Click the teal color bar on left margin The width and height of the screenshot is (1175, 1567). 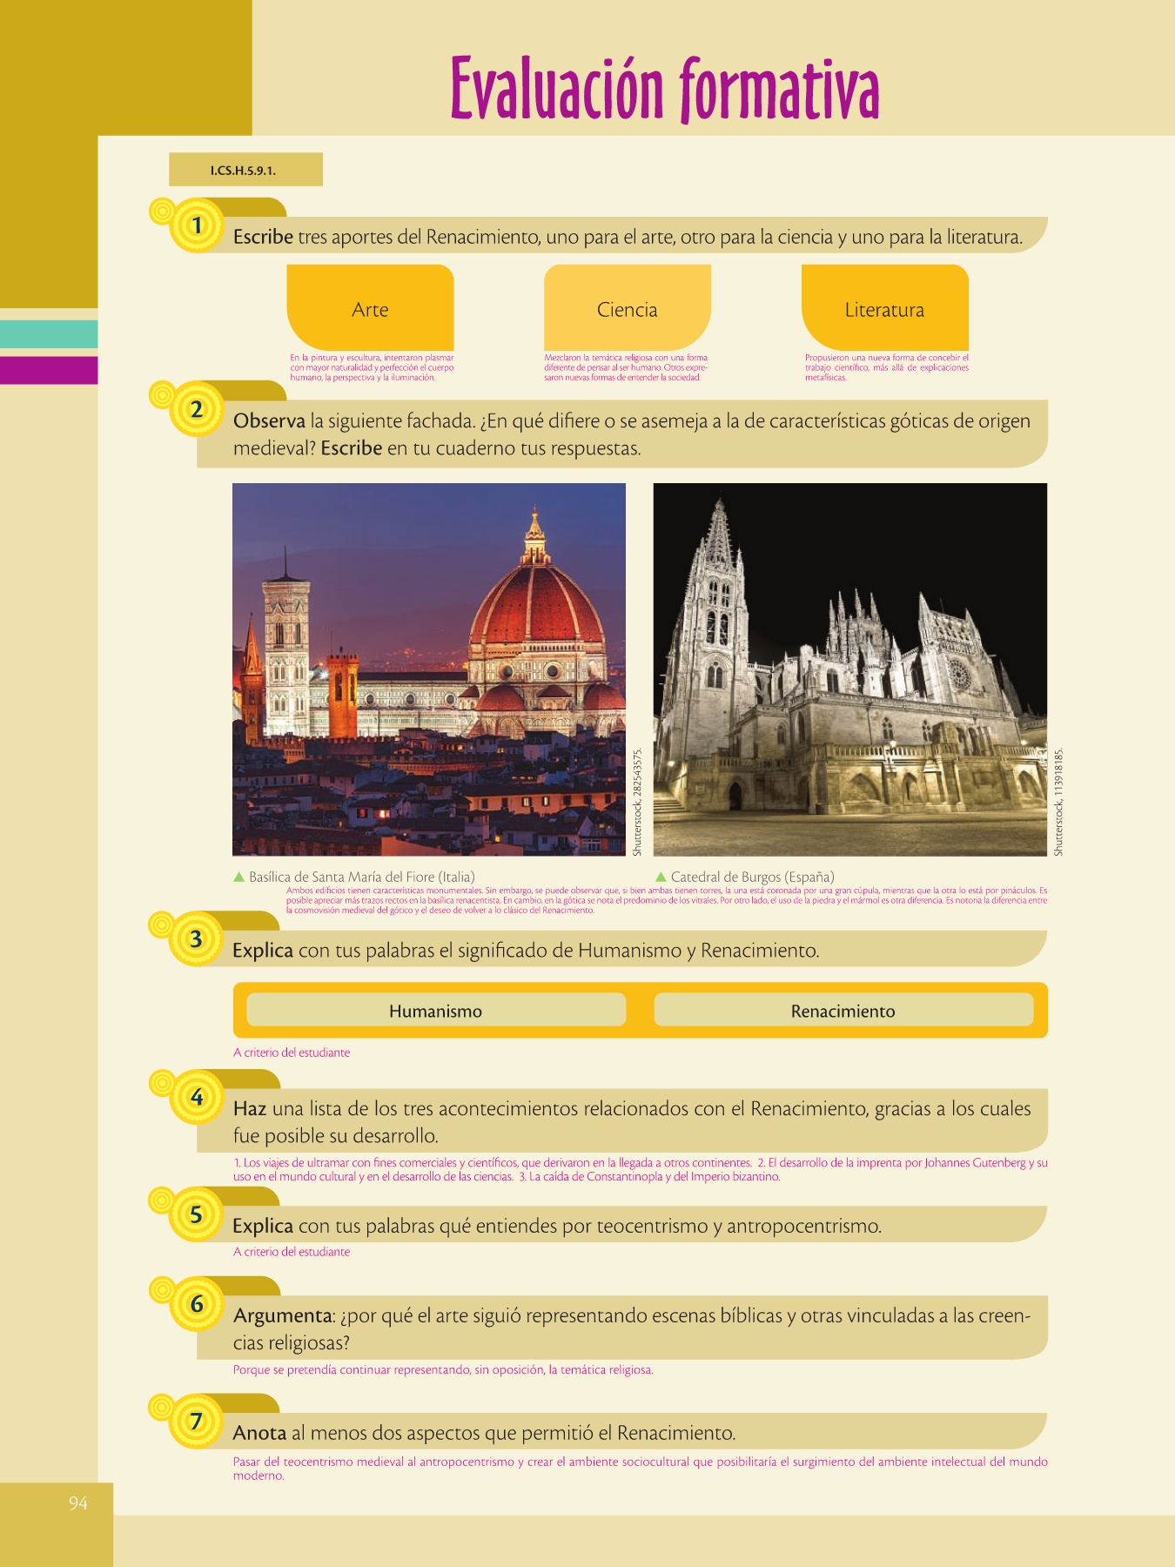coord(49,334)
